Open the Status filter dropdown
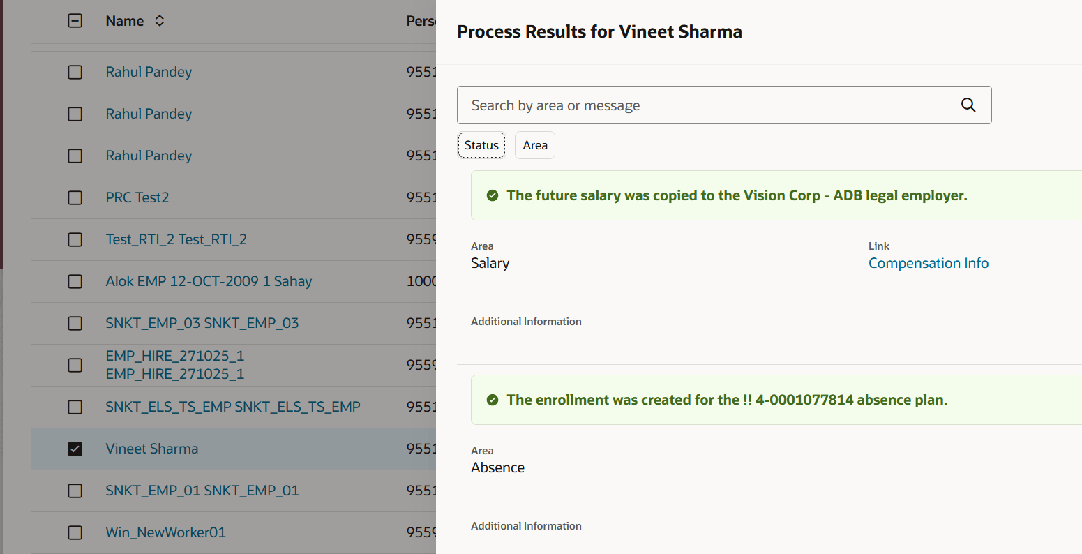 coord(481,145)
